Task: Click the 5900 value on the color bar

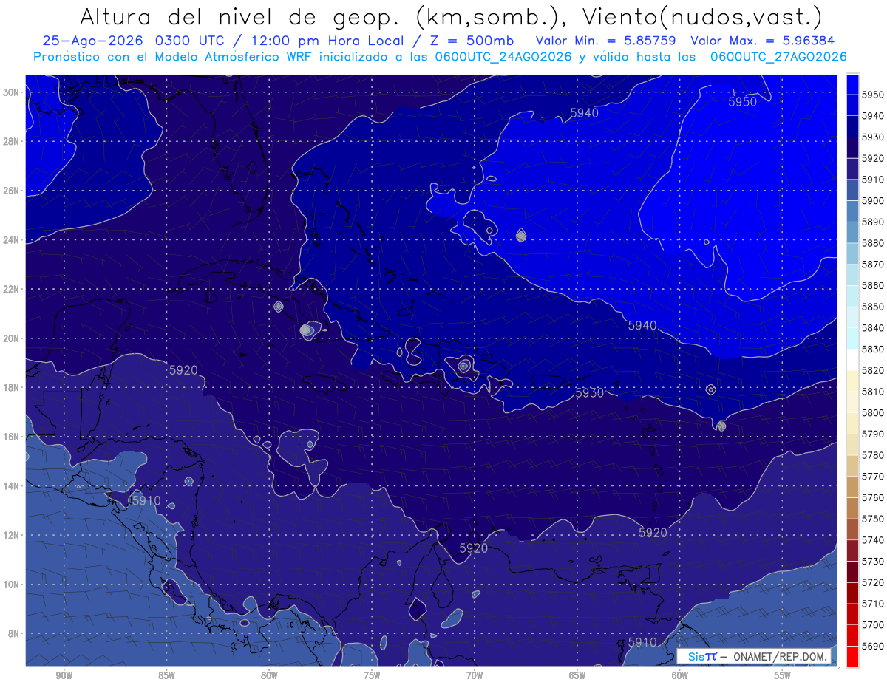Action: click(x=873, y=200)
